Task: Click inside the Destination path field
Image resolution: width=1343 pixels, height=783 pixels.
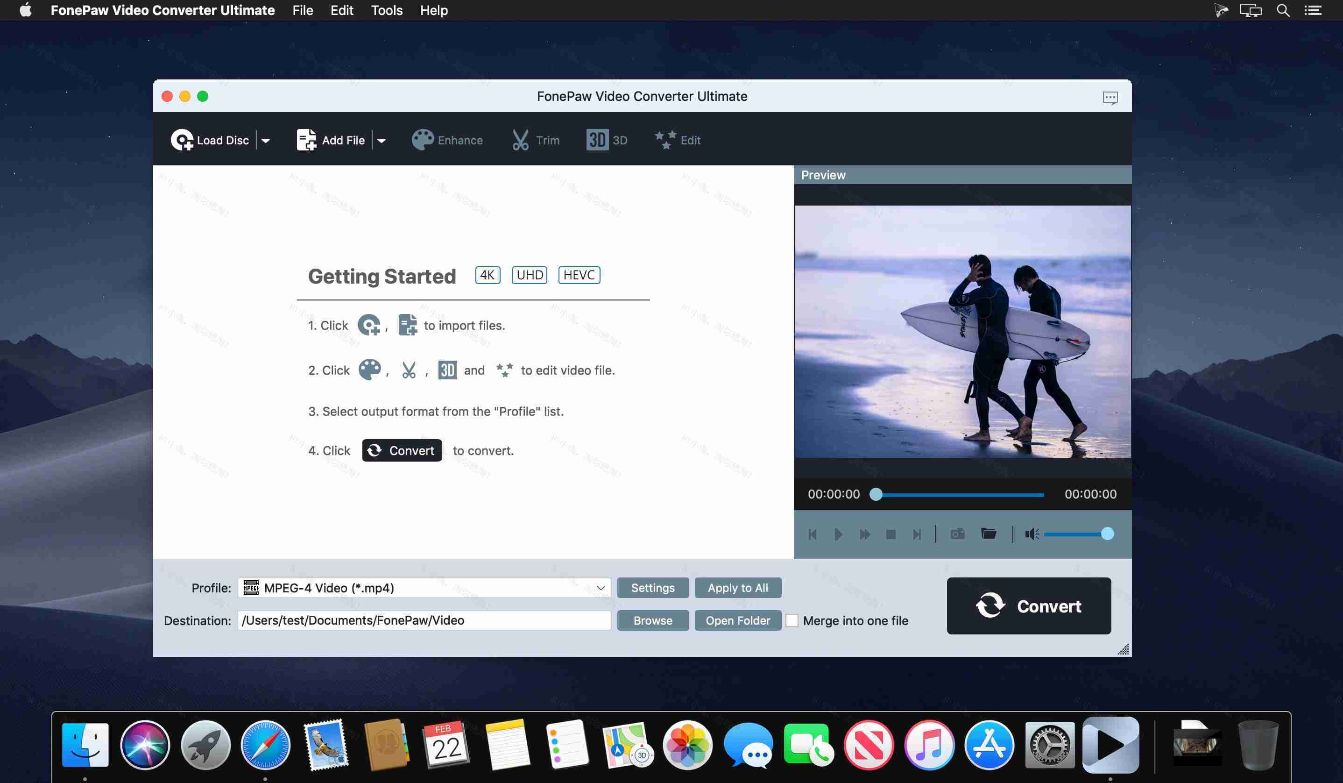Action: (424, 620)
